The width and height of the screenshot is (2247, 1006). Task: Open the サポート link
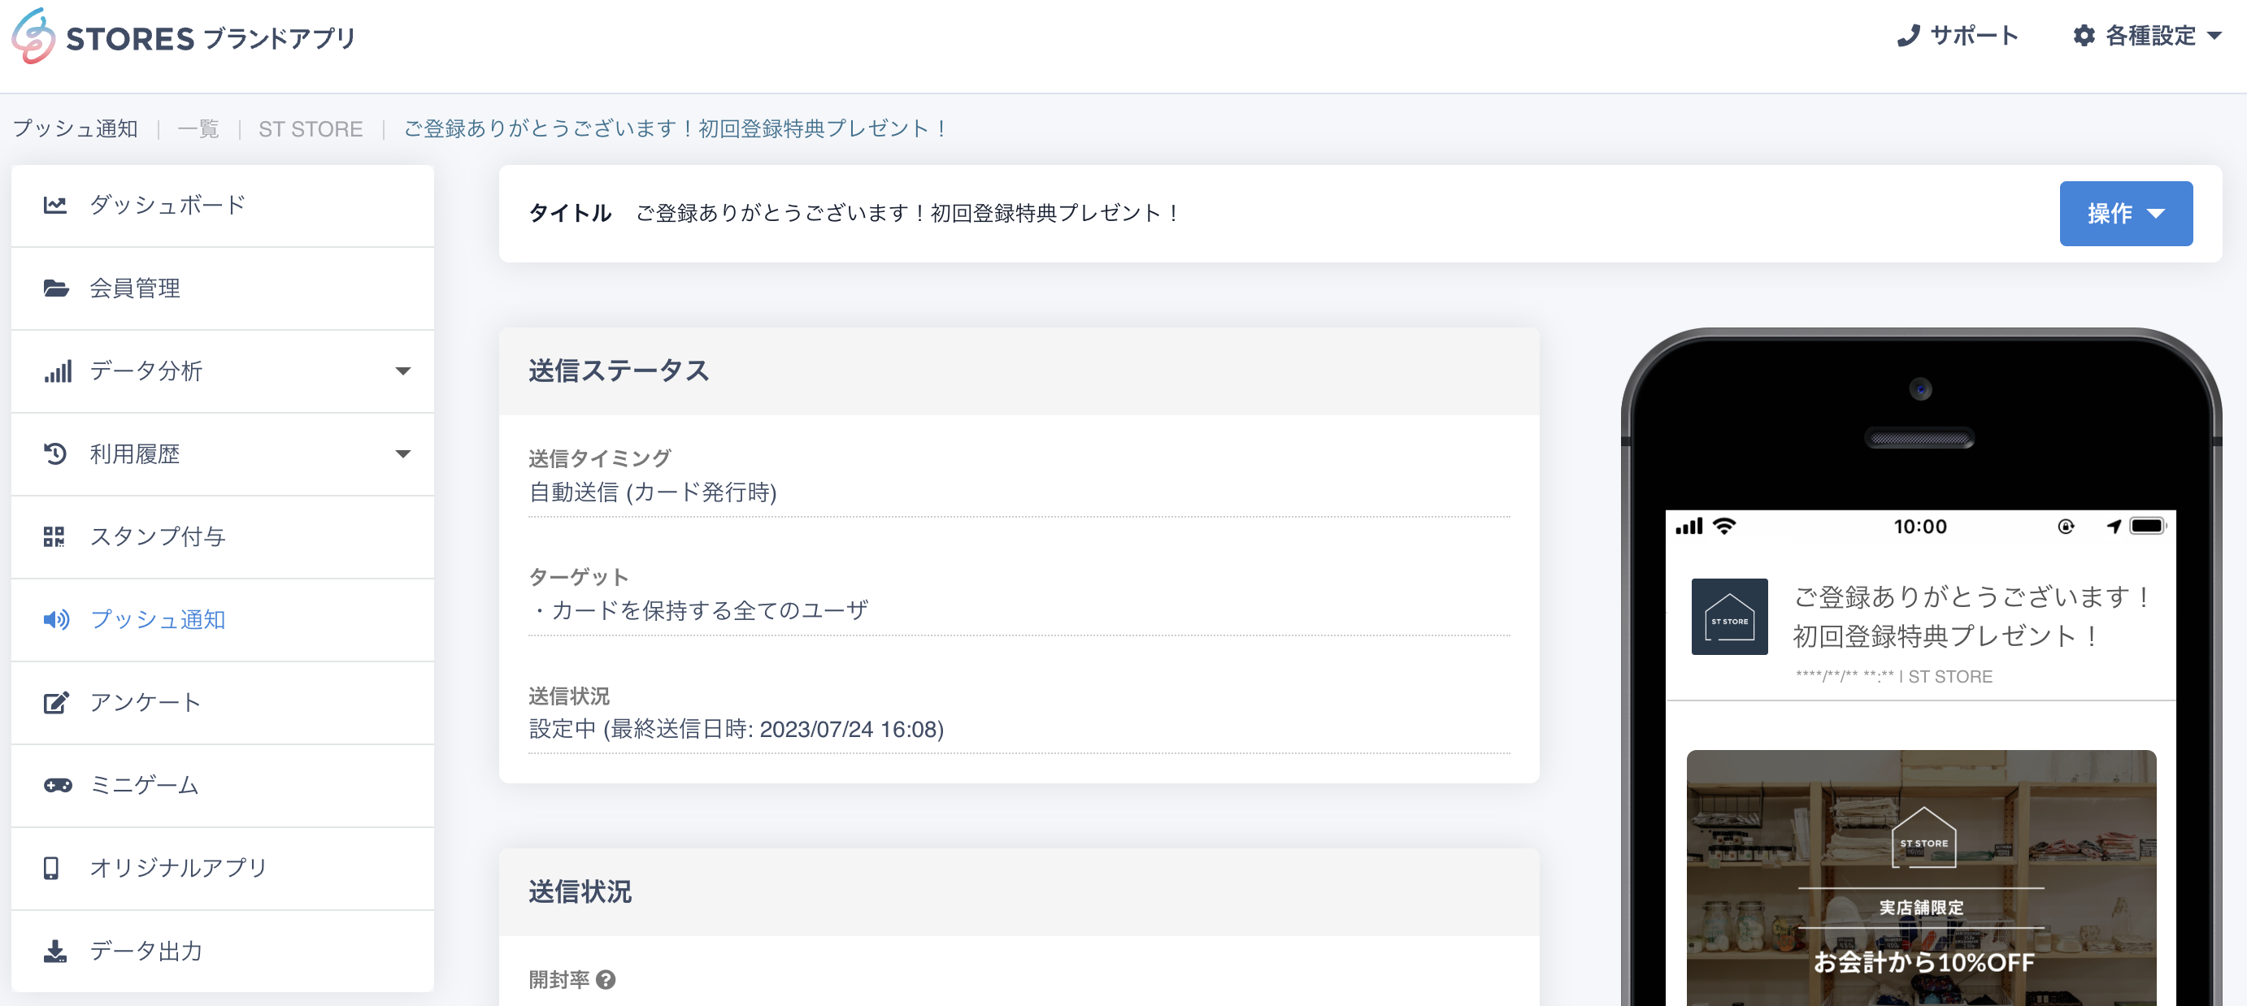pos(1958,36)
